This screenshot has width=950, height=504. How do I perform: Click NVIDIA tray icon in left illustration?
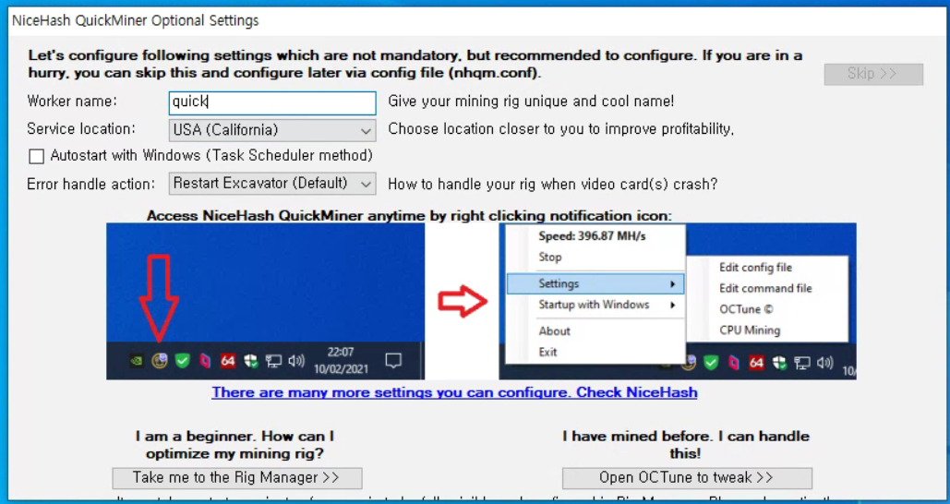pos(137,362)
